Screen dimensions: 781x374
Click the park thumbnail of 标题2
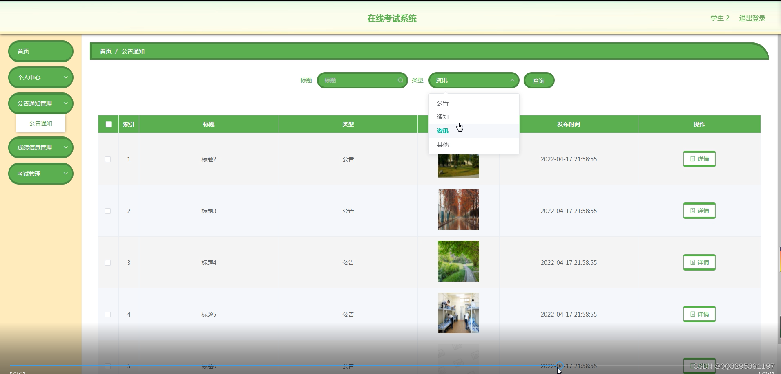coord(459,166)
